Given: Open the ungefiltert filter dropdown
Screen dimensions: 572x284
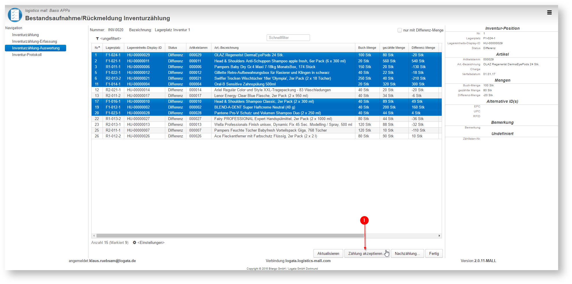Looking at the screenshot, I should [x=111, y=39].
